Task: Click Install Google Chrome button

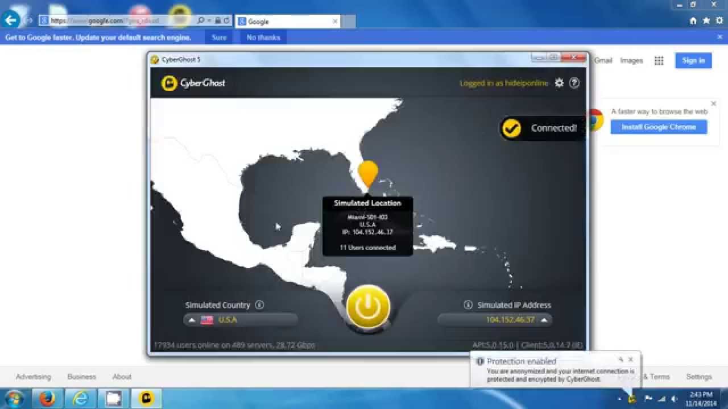Action: pos(659,127)
